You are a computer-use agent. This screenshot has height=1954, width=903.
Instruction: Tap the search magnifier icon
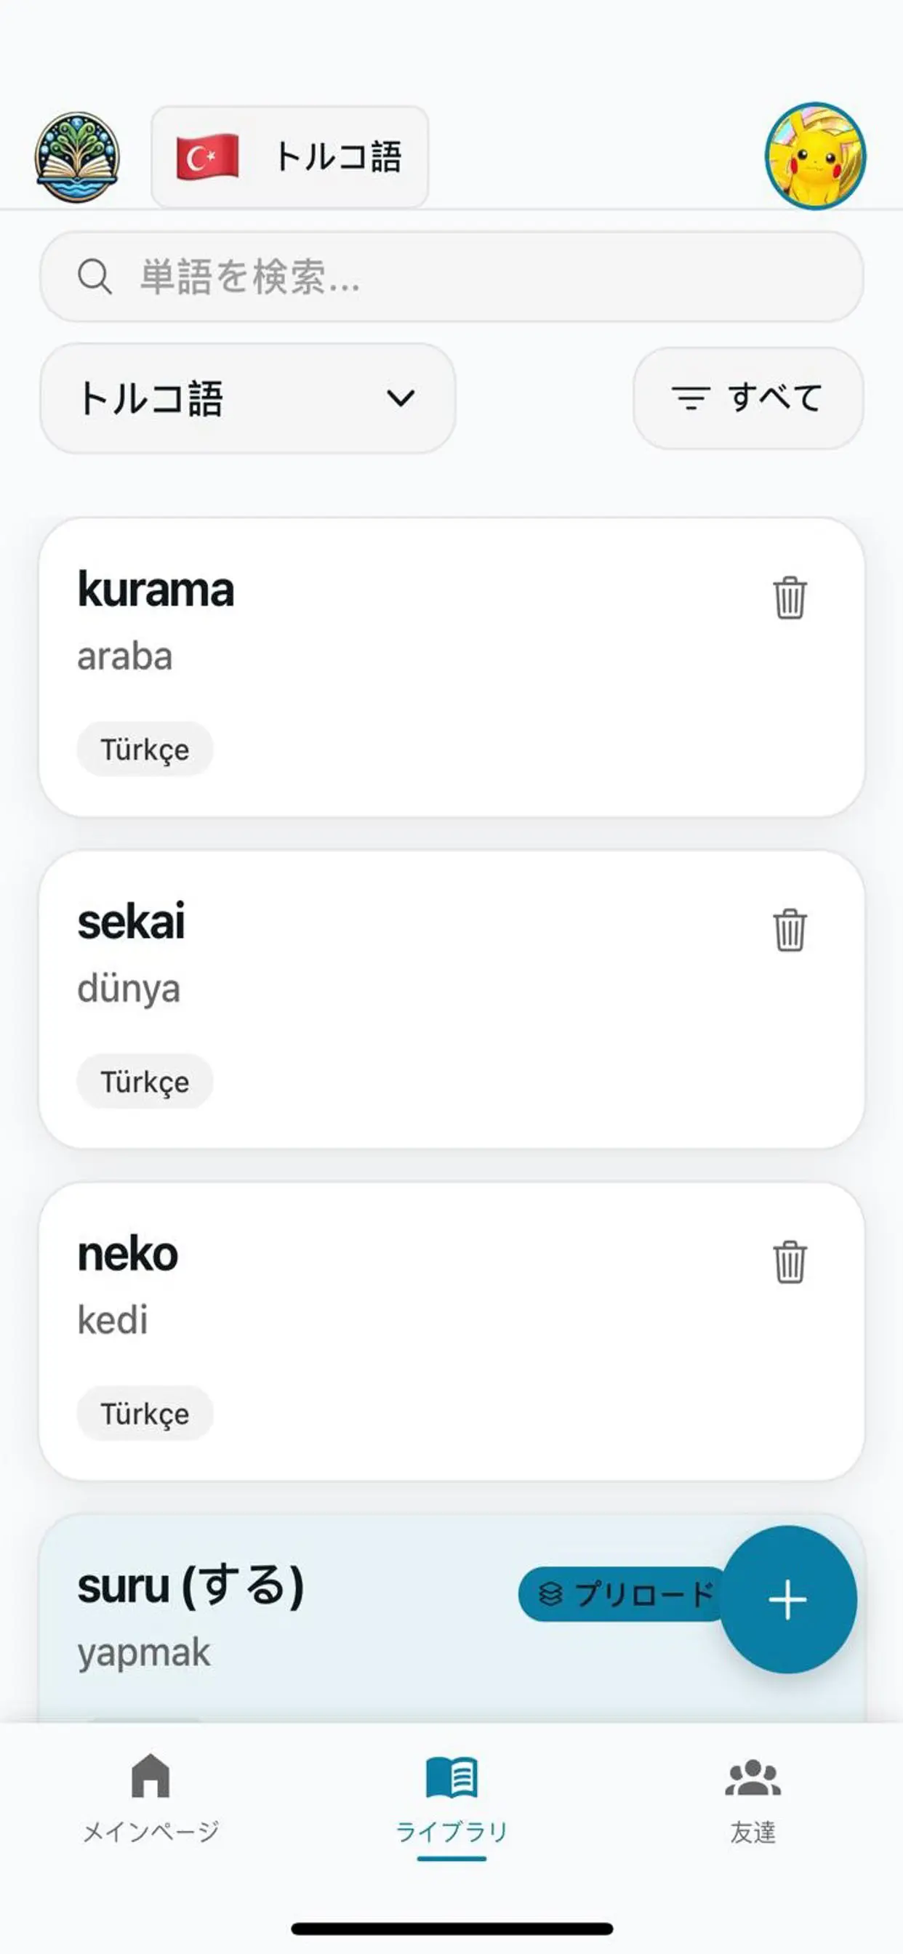pyautogui.click(x=95, y=276)
